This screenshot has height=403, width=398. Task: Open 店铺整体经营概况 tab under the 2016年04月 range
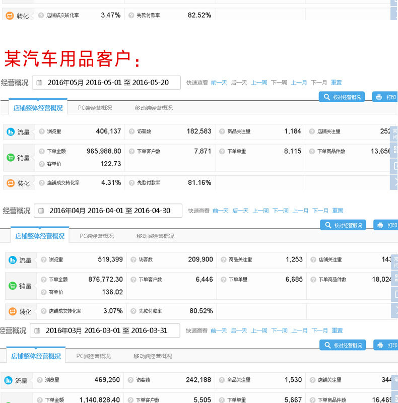coord(40,236)
